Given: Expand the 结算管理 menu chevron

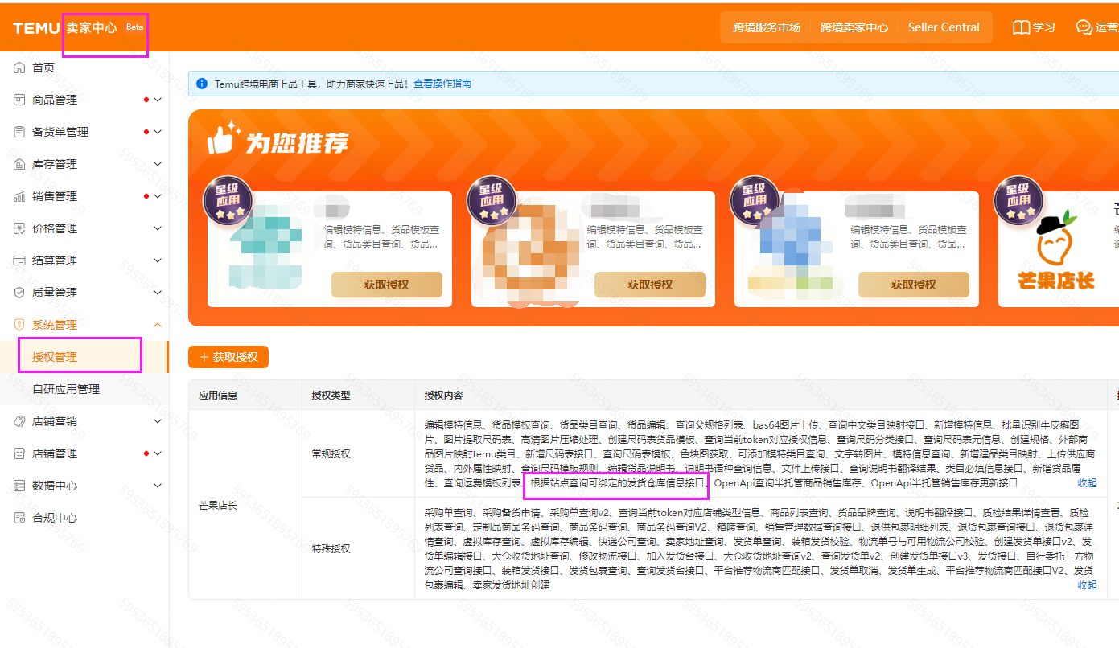Looking at the screenshot, I should [x=158, y=260].
